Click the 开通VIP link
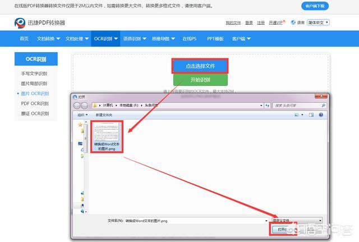 coord(277,22)
